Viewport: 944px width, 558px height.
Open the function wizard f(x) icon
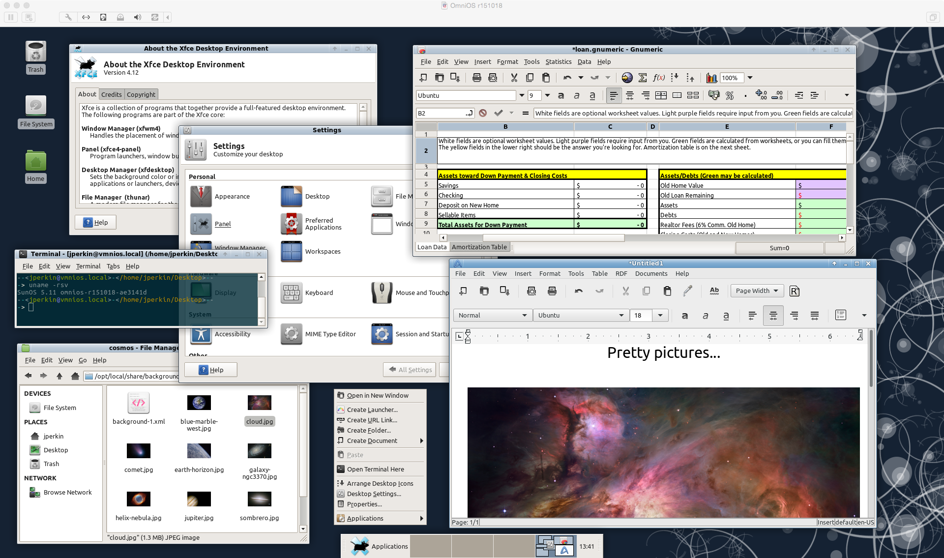658,78
